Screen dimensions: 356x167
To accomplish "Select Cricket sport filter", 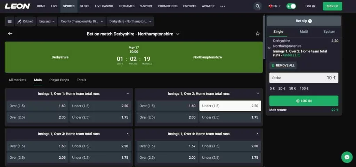I will click(25, 22).
